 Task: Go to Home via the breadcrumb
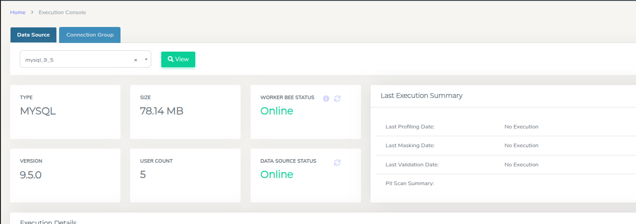click(x=18, y=12)
